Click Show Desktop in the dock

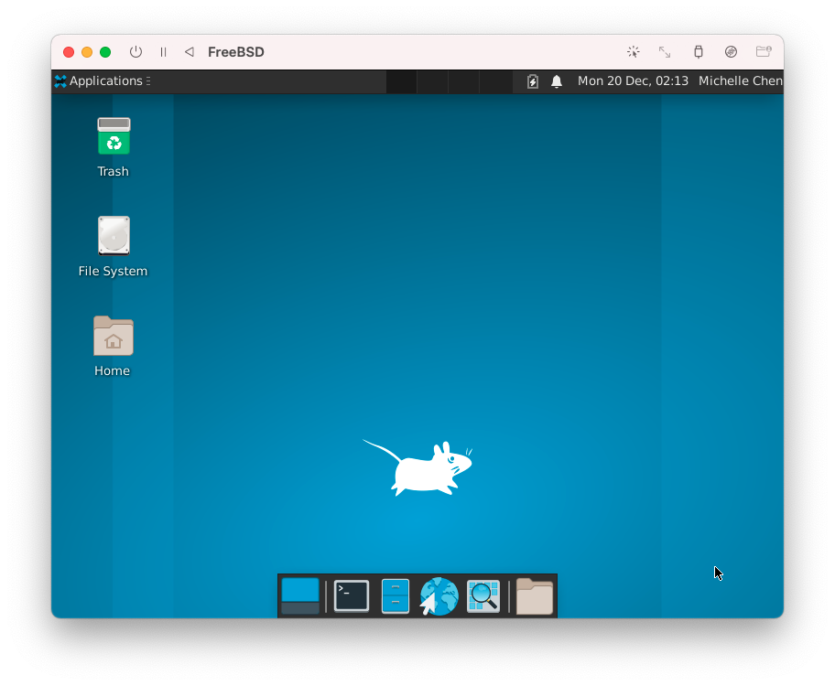pyautogui.click(x=299, y=596)
